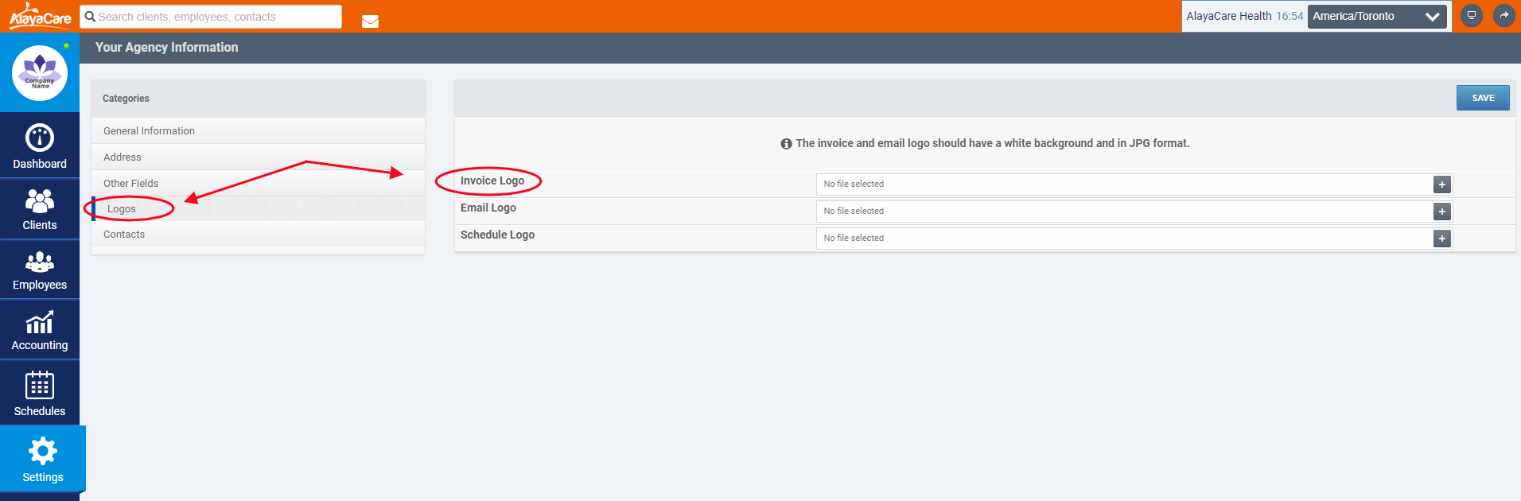
Task: Click the monitor icon in top bar
Action: click(x=1472, y=16)
